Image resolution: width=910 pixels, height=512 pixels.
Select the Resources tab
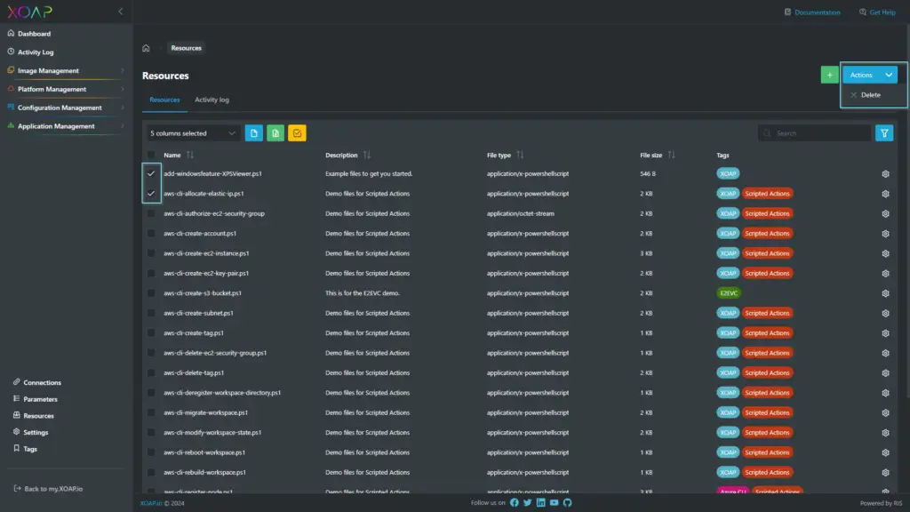(164, 100)
